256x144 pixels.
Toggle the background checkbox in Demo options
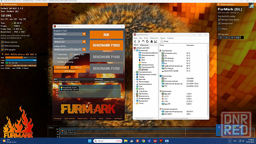pyautogui.click(x=219, y=24)
